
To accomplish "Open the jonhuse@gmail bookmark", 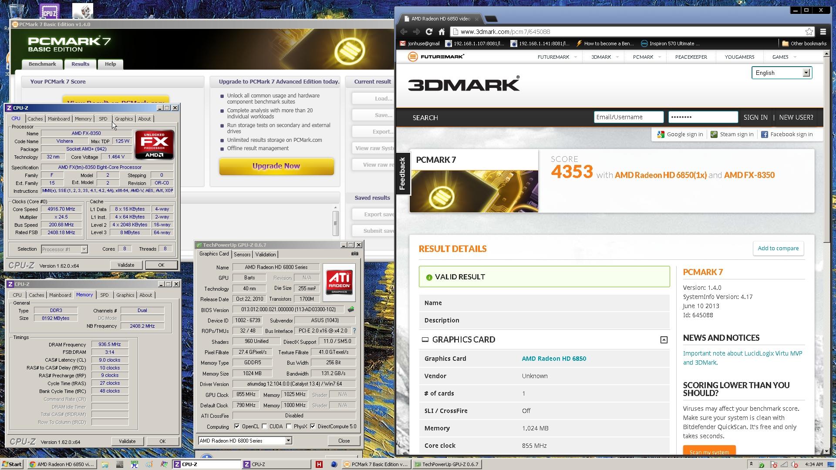I will [x=420, y=43].
